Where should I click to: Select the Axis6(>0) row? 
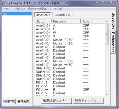(70, 65)
